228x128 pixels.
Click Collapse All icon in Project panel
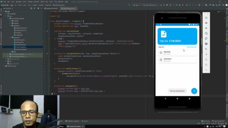[x=35, y=9]
